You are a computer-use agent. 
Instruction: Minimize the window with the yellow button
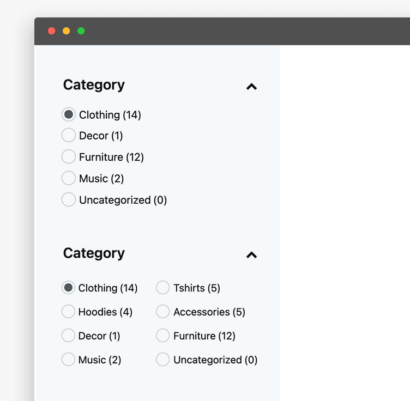point(67,31)
